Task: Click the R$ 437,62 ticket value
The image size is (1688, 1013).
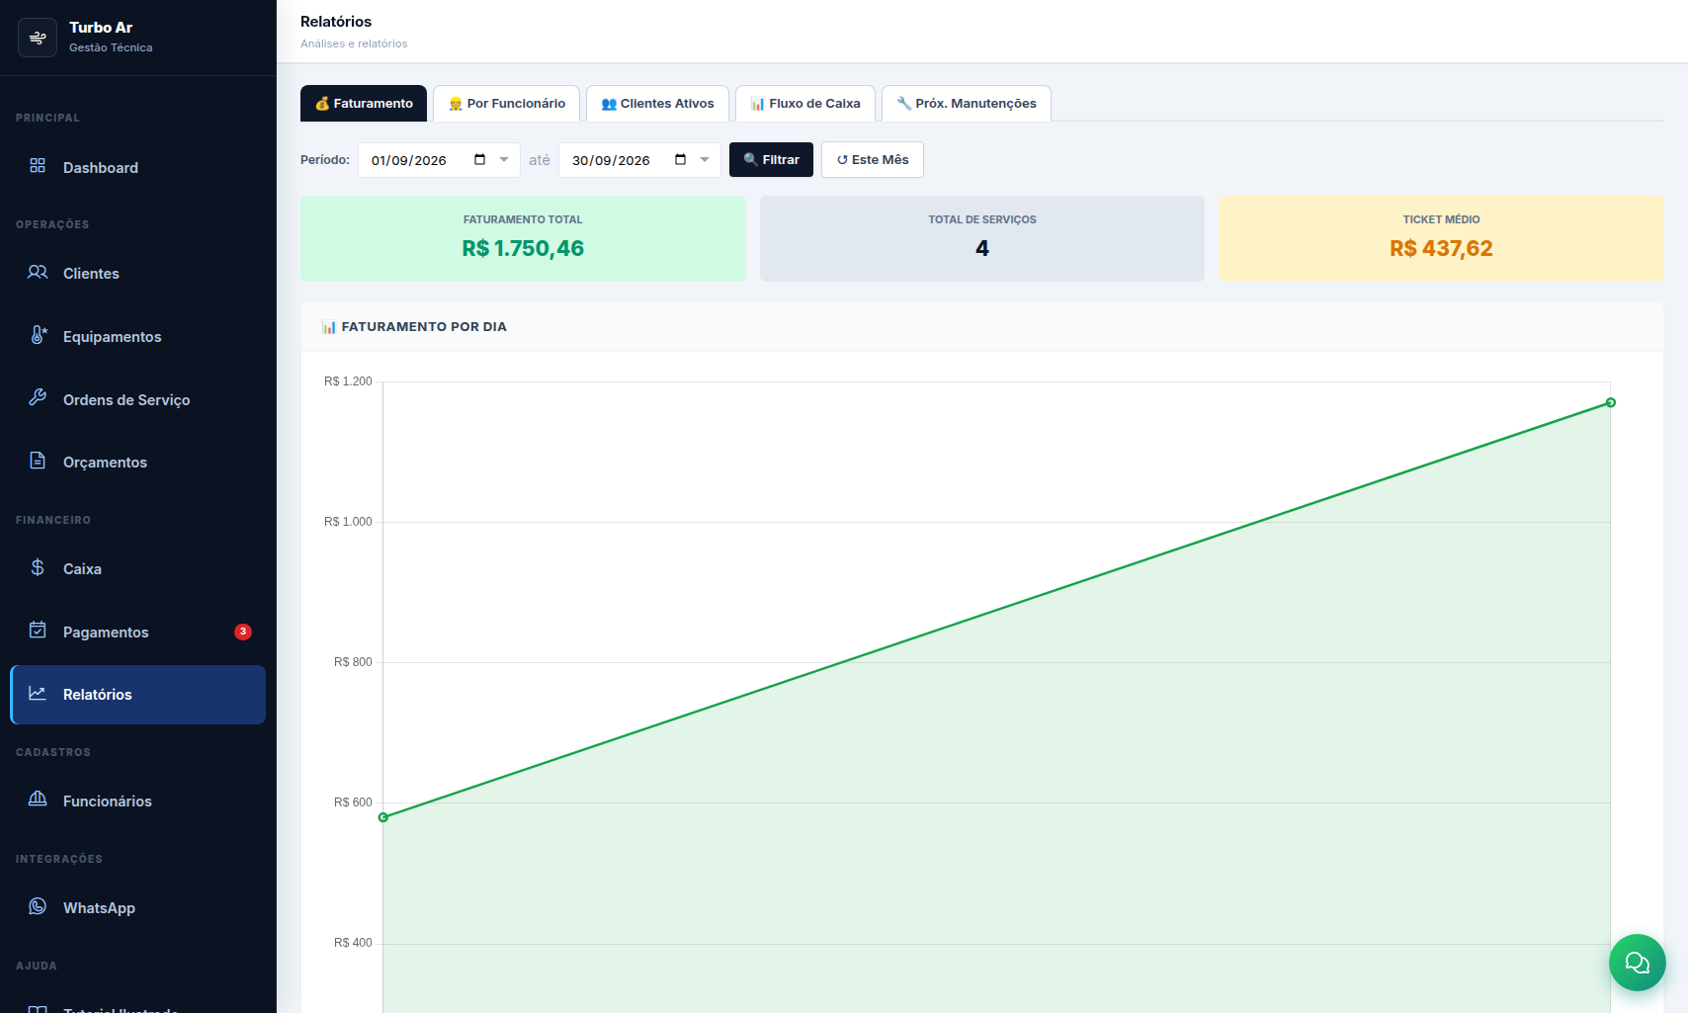Action: tap(1441, 248)
